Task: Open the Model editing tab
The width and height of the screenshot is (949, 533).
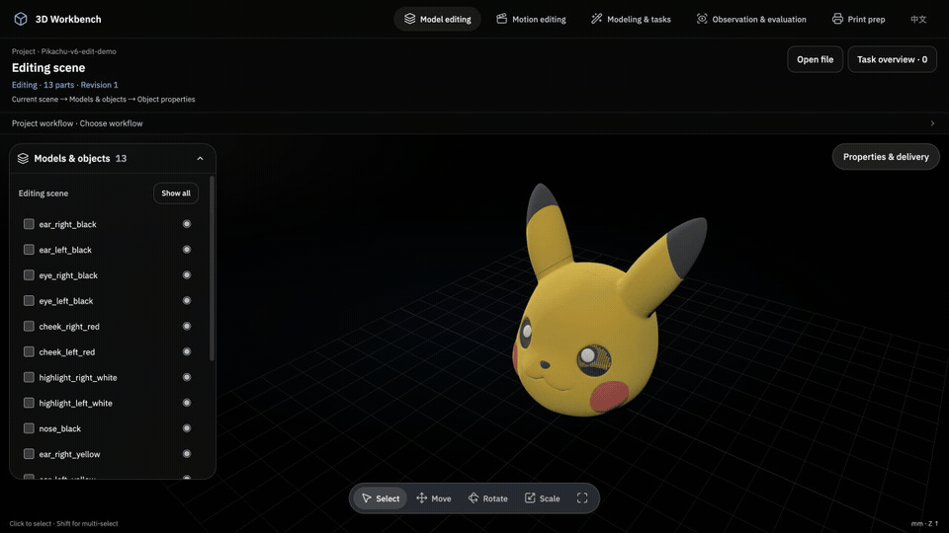Action: pos(438,19)
